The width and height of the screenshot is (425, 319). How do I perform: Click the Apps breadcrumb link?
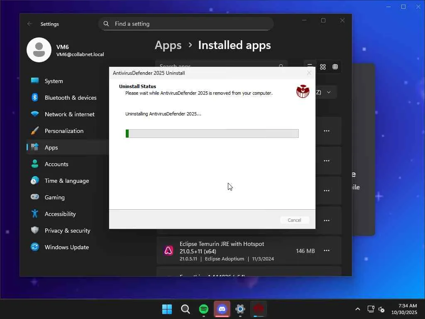pyautogui.click(x=168, y=45)
